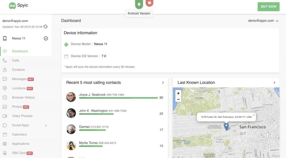This screenshot has height=158, width=286.
Task: Click the sync refresh icon beside update time
Action: [x=46, y=27]
